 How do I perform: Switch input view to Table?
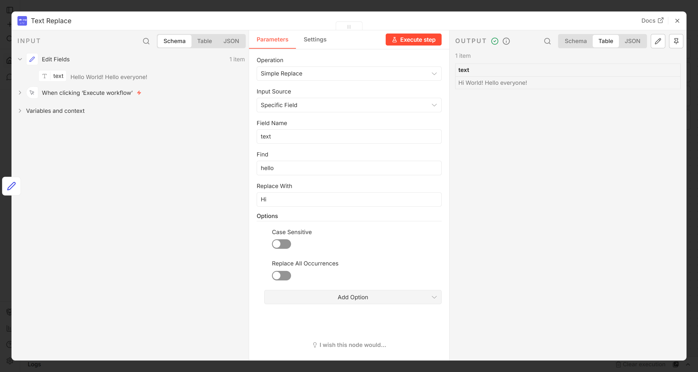click(x=204, y=41)
